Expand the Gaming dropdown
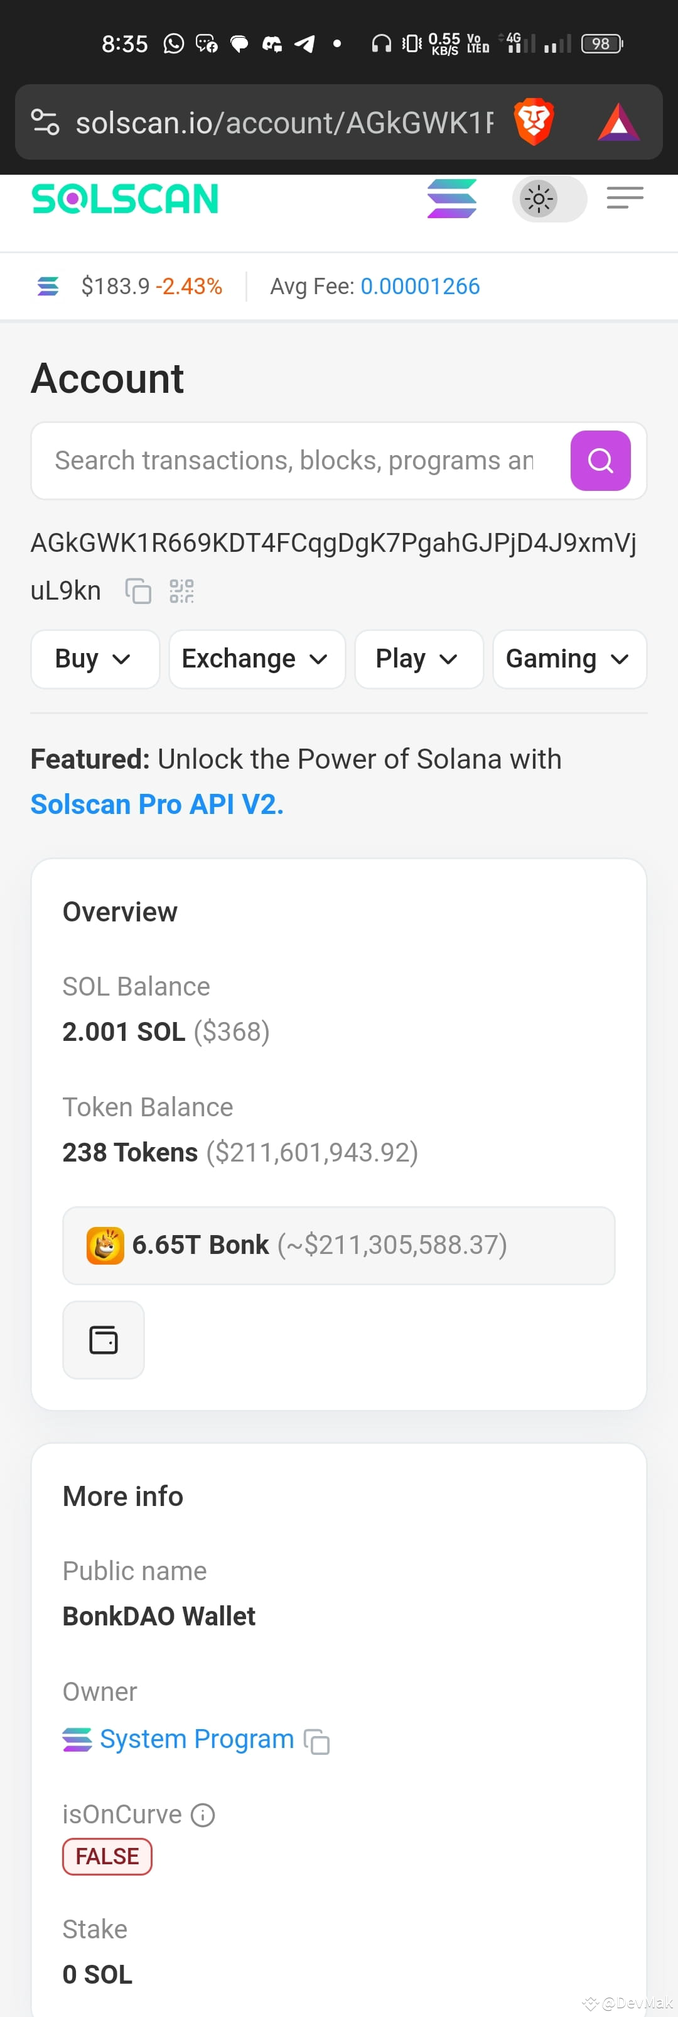The height and width of the screenshot is (2017, 678). (569, 659)
